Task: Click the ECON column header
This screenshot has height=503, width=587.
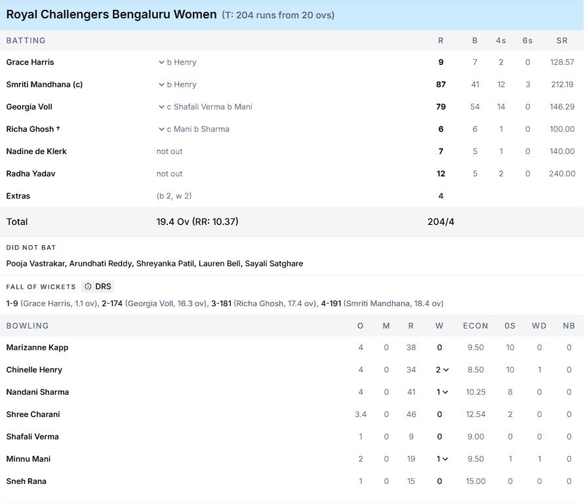Action: pyautogui.click(x=476, y=326)
